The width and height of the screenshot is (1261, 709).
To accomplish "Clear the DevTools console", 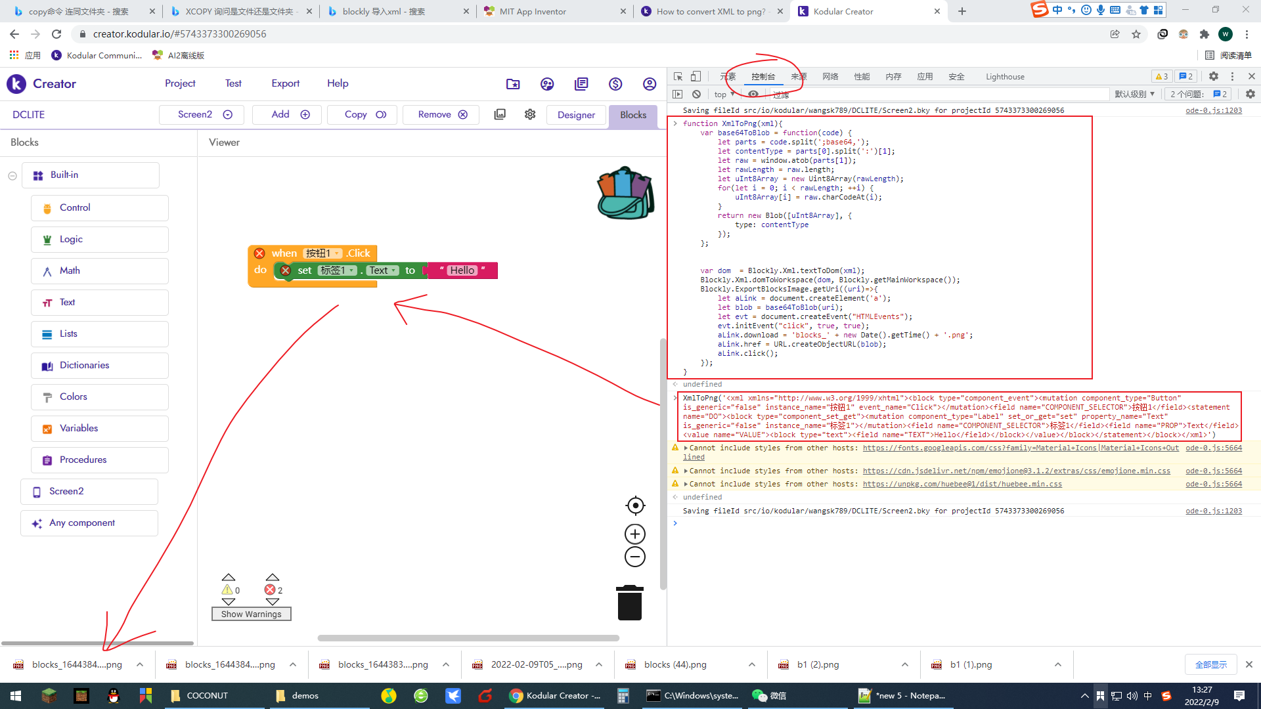I will tap(696, 94).
